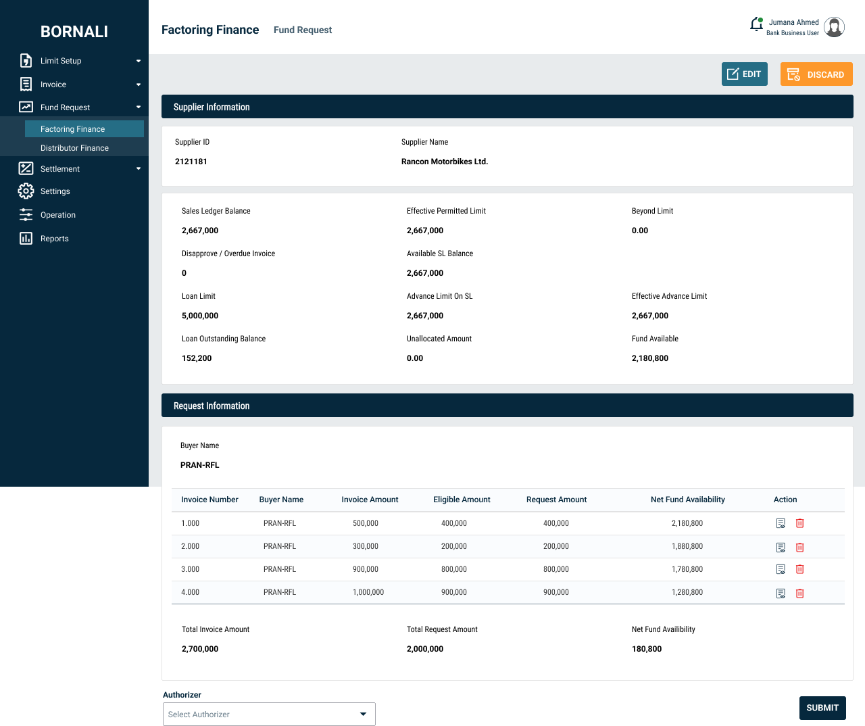Click Net Fund value 1,780,800
The height and width of the screenshot is (726, 865).
(x=687, y=569)
